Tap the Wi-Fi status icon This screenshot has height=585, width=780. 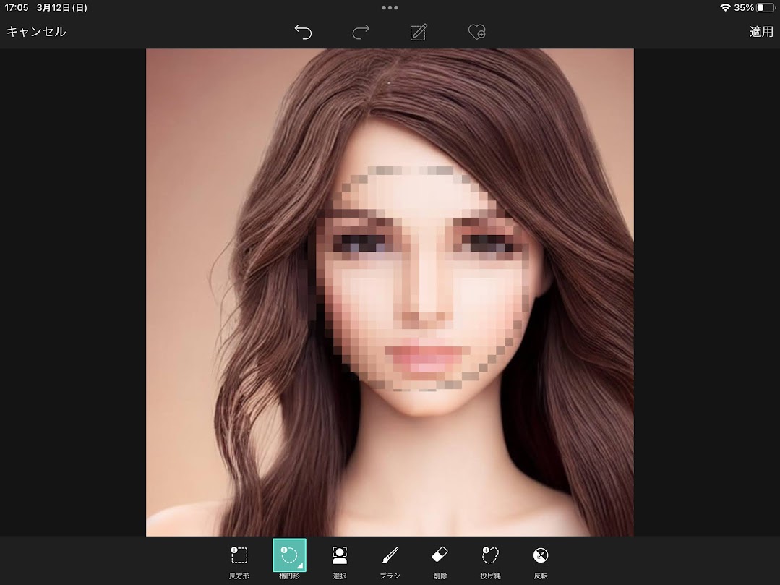pos(725,7)
